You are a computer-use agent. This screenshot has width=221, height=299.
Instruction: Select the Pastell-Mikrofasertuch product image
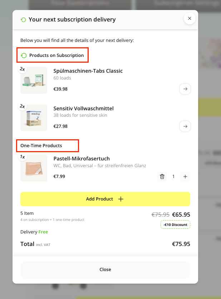coord(34,168)
